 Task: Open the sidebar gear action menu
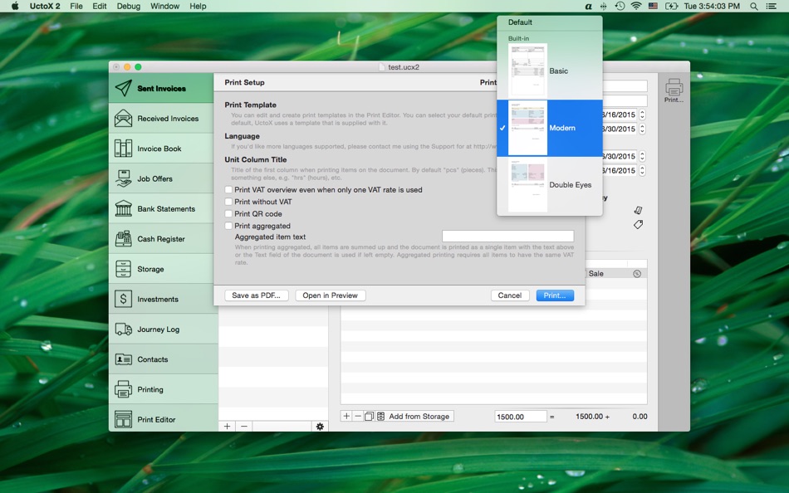click(320, 426)
